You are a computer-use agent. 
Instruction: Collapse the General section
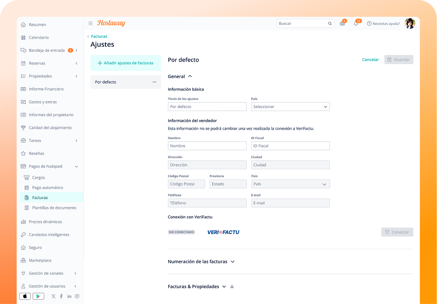tap(190, 76)
